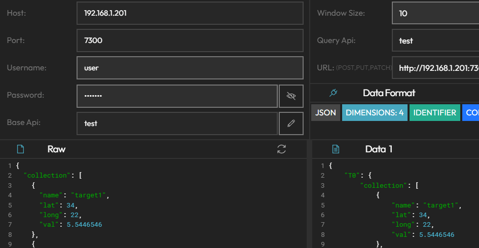Click the URL field showing http://192.168.1.201
This screenshot has width=479, height=248.
435,68
